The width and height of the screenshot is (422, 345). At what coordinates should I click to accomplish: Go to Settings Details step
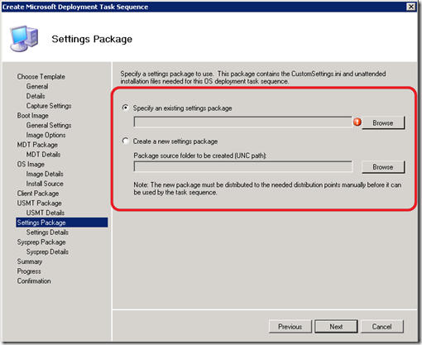point(47,232)
